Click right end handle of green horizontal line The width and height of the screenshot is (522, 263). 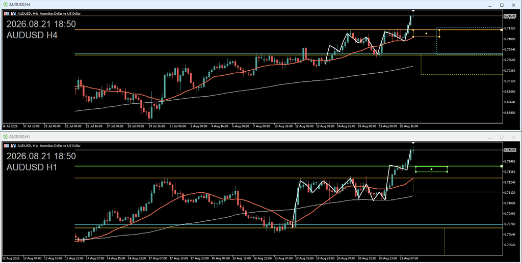click(502, 166)
